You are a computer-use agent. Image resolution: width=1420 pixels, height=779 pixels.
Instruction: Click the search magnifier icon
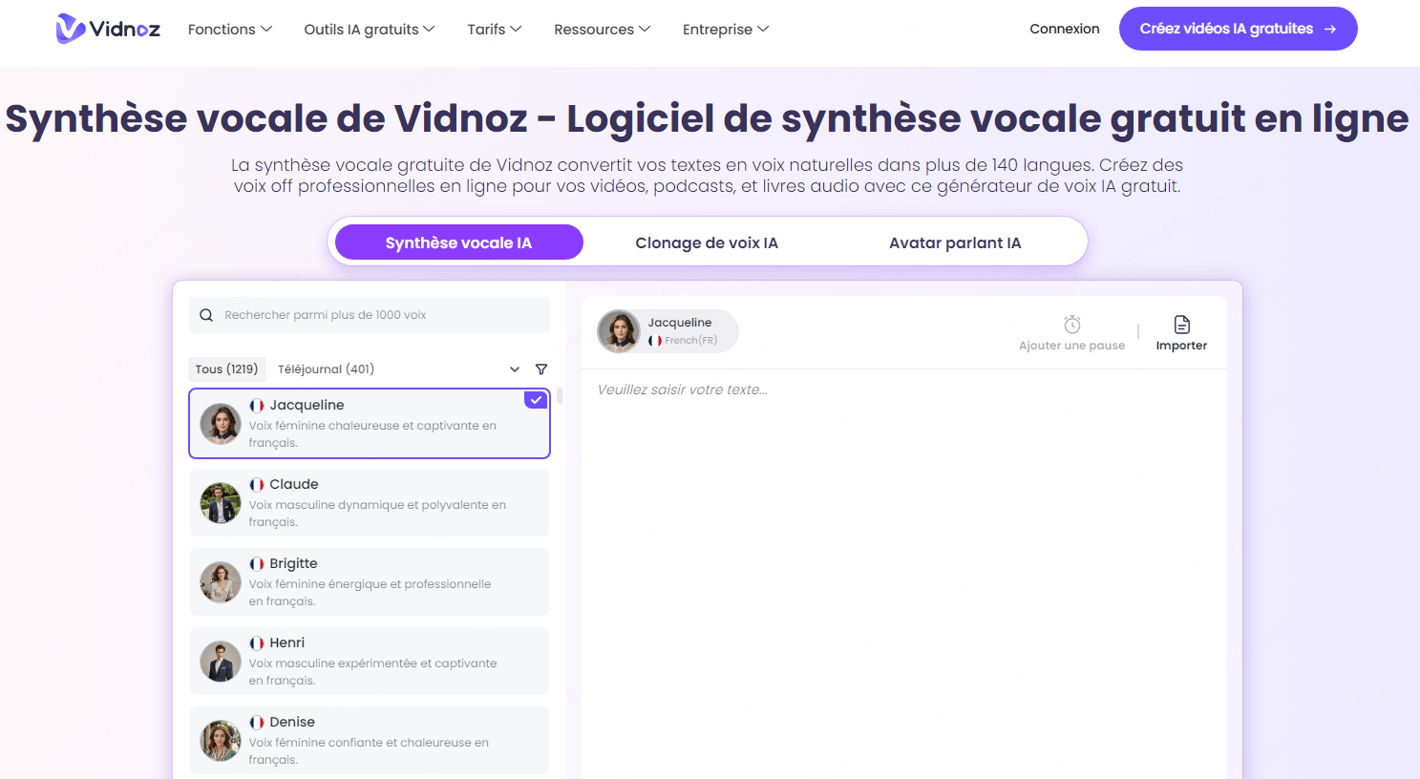click(206, 315)
